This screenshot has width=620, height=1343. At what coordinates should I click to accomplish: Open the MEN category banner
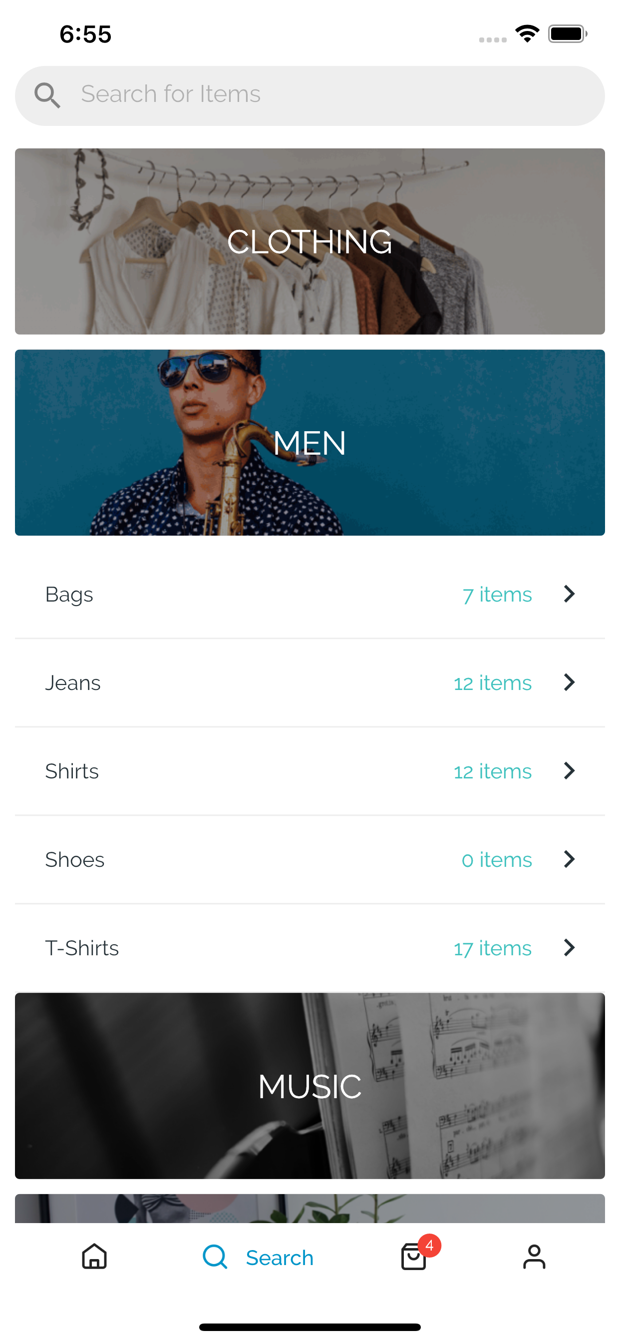[x=310, y=443]
